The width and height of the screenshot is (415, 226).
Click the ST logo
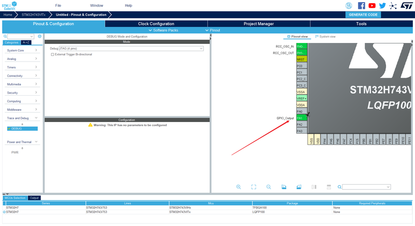coord(406,6)
